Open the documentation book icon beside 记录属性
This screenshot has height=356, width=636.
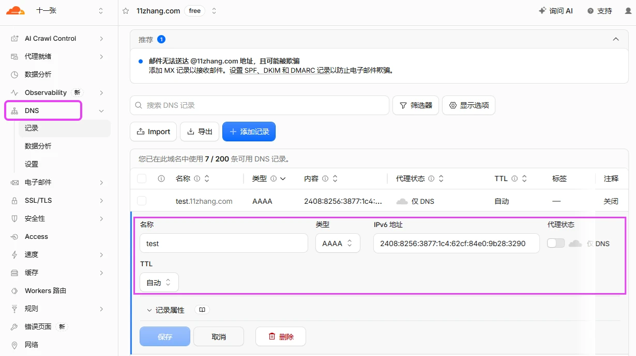pos(202,310)
